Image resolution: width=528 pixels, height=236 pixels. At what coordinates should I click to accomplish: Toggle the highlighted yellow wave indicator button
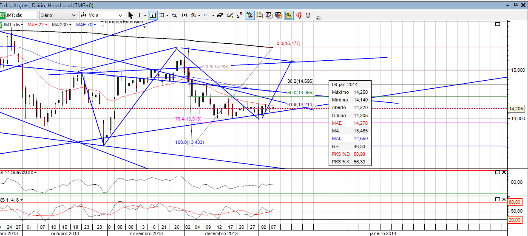[x=289, y=15]
